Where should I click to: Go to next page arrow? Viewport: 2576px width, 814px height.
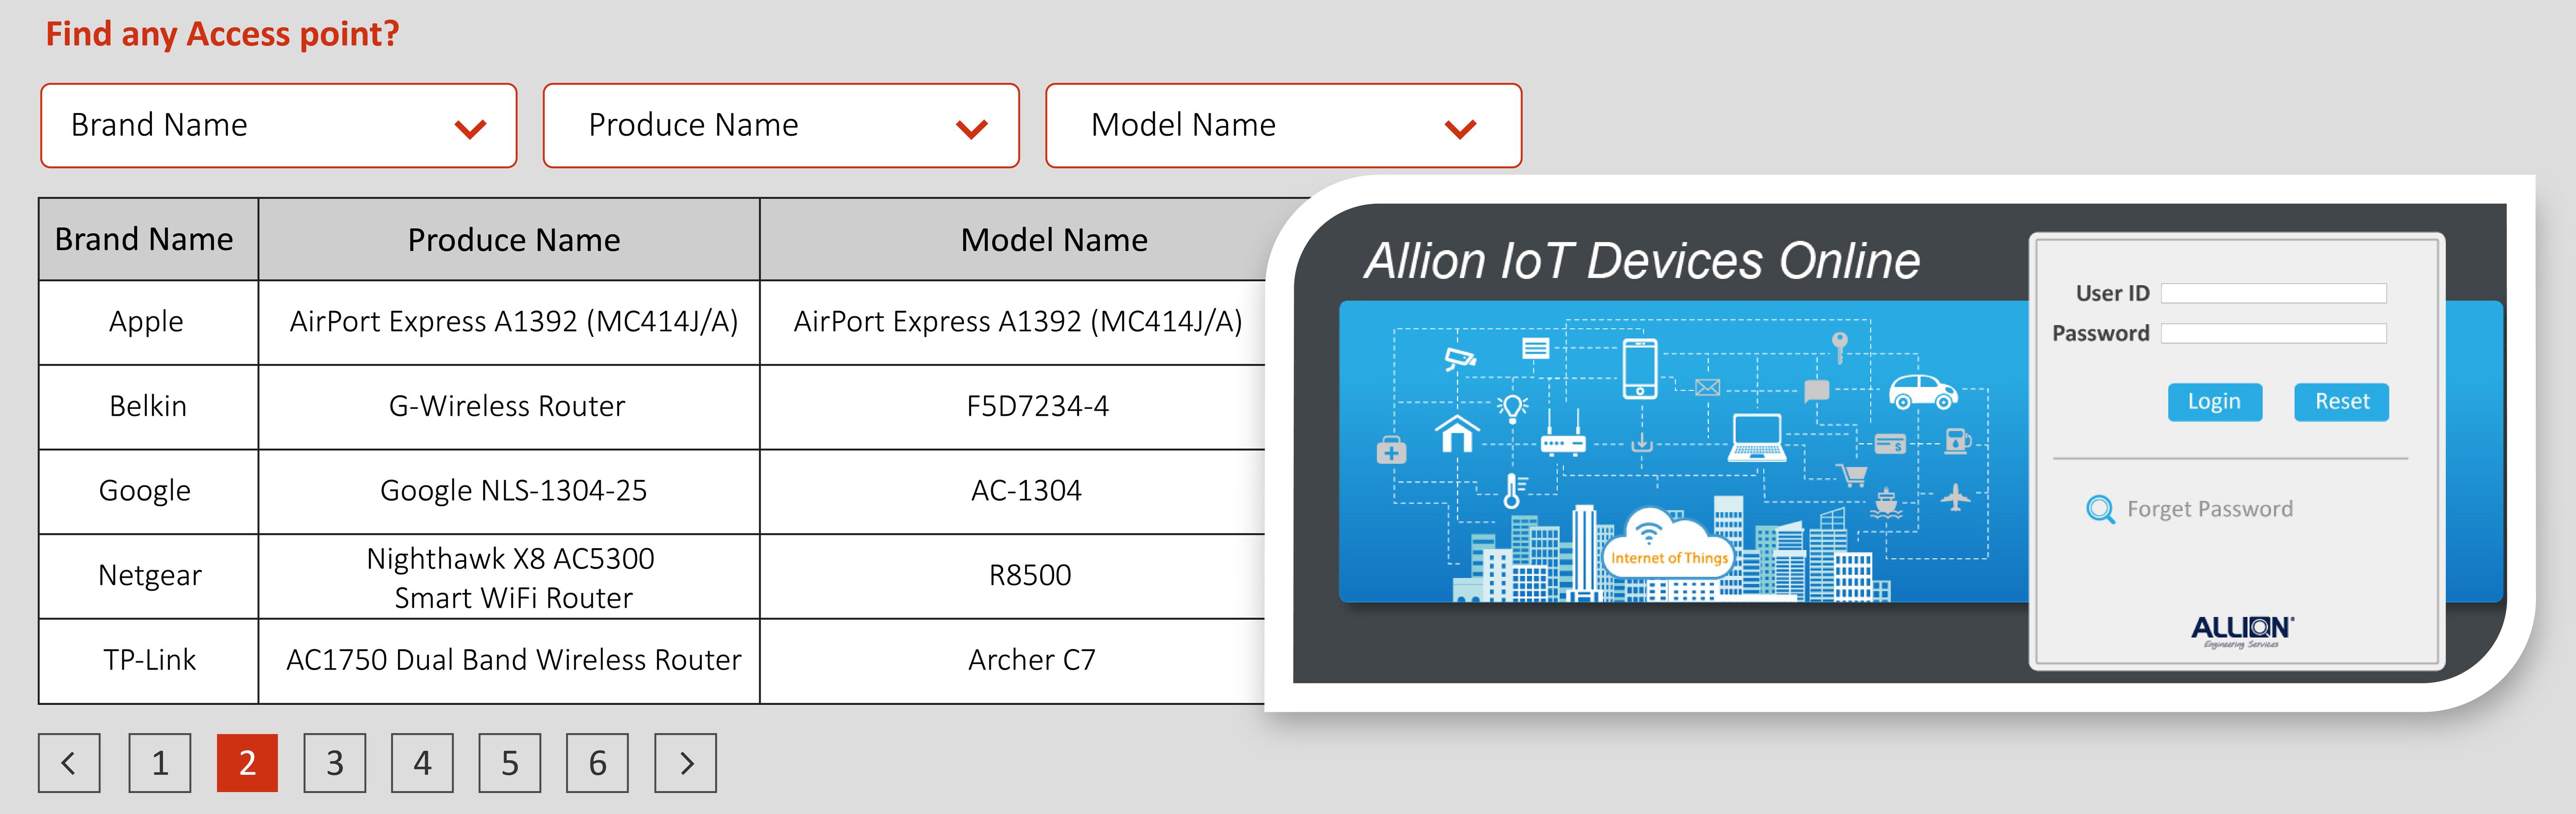pyautogui.click(x=685, y=763)
